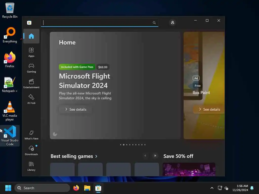
Task: Open the Apps section
Action: 31,52
